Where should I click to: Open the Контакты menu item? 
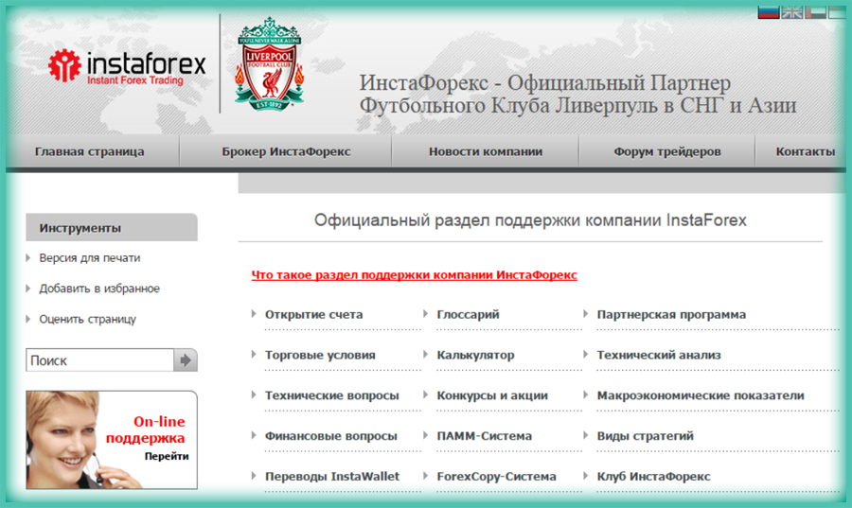(805, 151)
